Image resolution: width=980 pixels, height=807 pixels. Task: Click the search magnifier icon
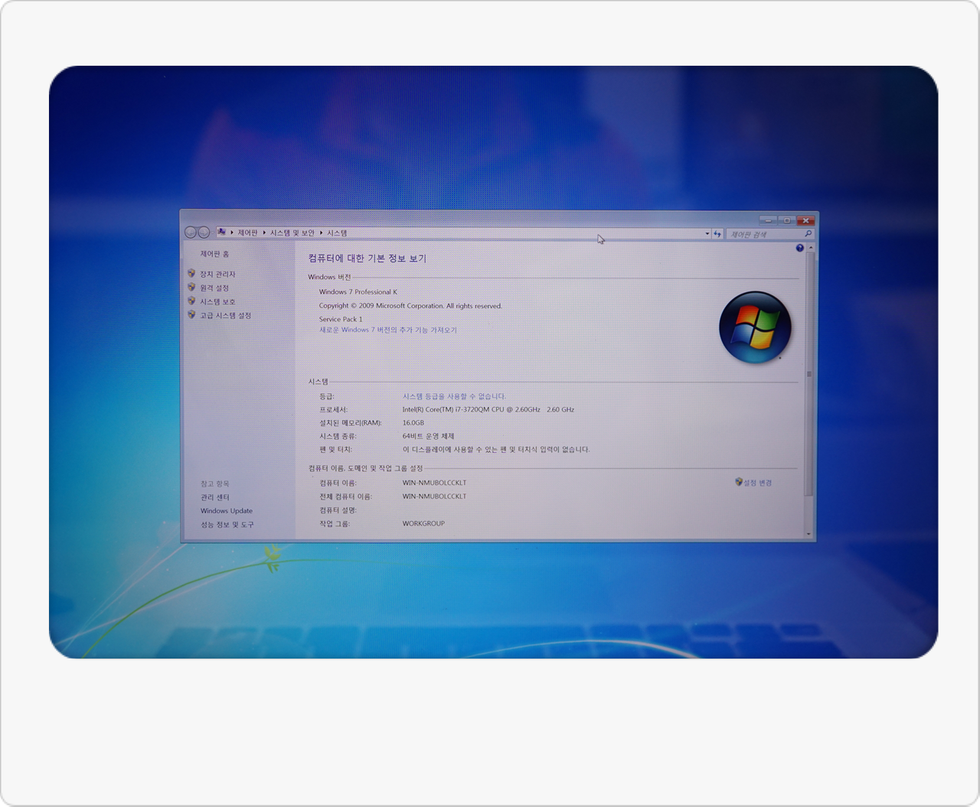[x=808, y=234]
